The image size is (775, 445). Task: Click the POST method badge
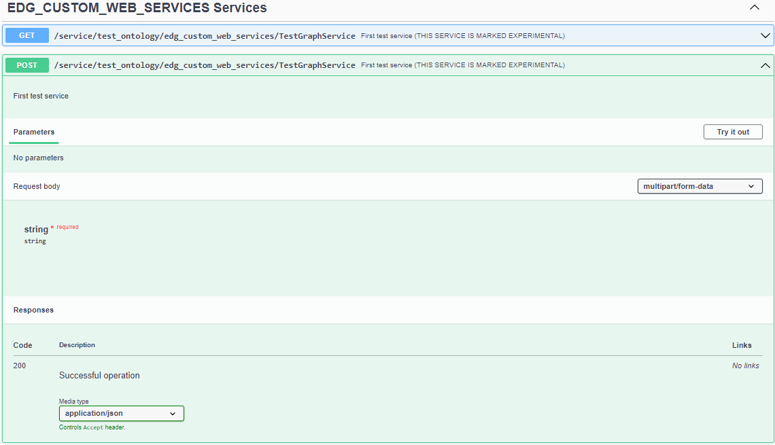(x=27, y=65)
